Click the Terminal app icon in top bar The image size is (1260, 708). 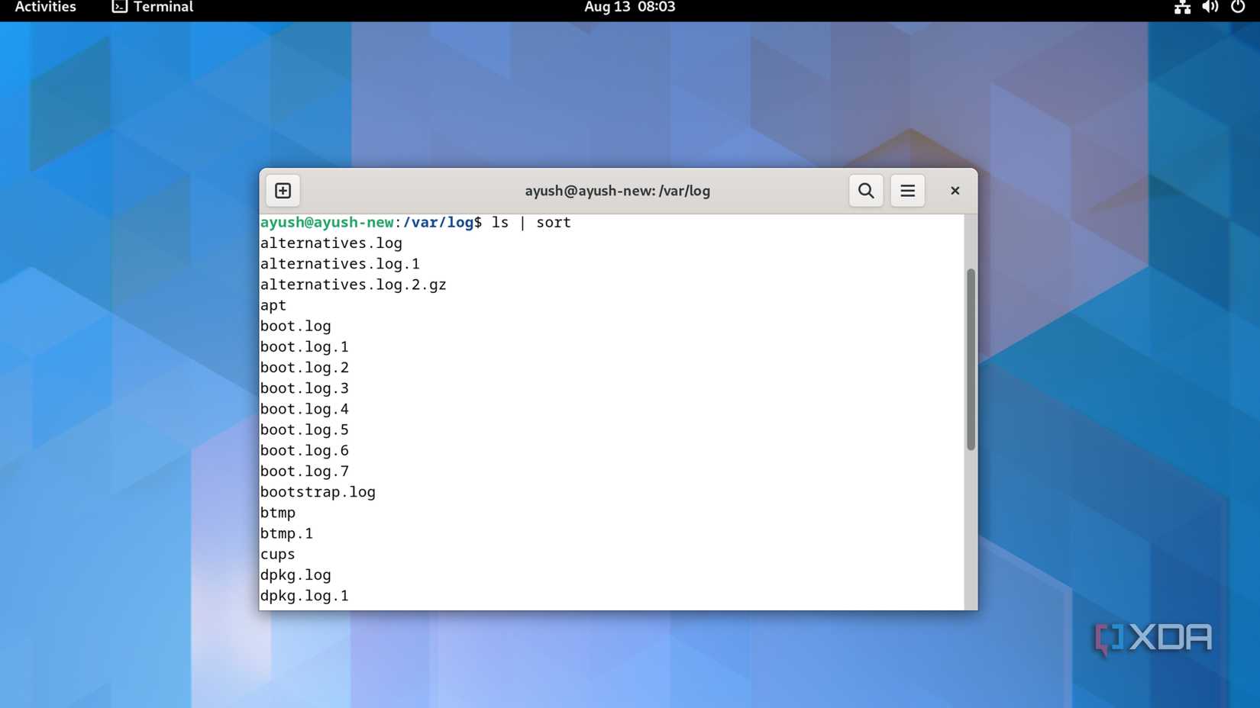(x=119, y=7)
